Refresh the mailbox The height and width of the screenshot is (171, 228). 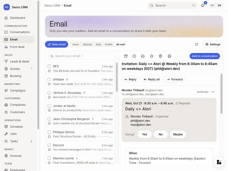point(197,44)
